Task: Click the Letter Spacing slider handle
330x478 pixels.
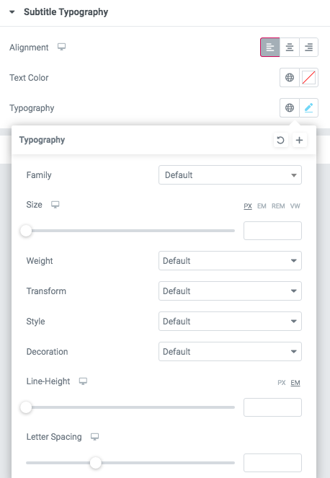Action: 96,463
